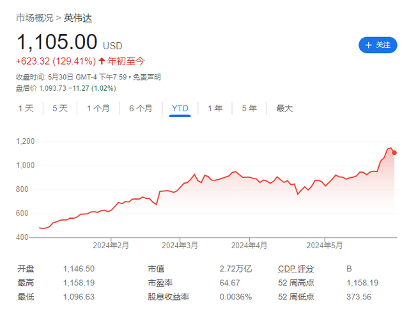This screenshot has width=409, height=309.
Task: Click the CDP 评分 underlined label
Action: pyautogui.click(x=296, y=269)
